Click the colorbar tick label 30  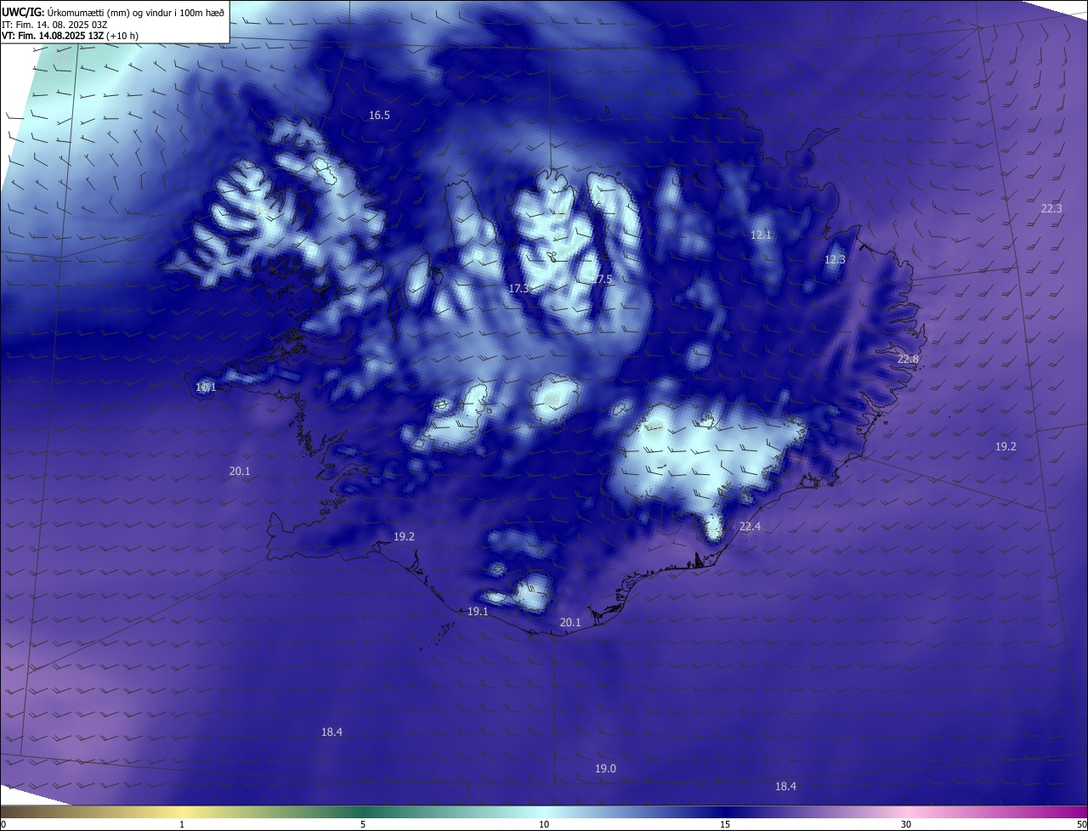pyautogui.click(x=906, y=824)
